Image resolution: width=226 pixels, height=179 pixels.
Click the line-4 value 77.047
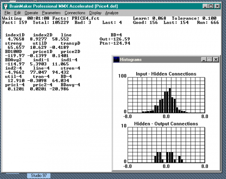[x=38, y=72]
